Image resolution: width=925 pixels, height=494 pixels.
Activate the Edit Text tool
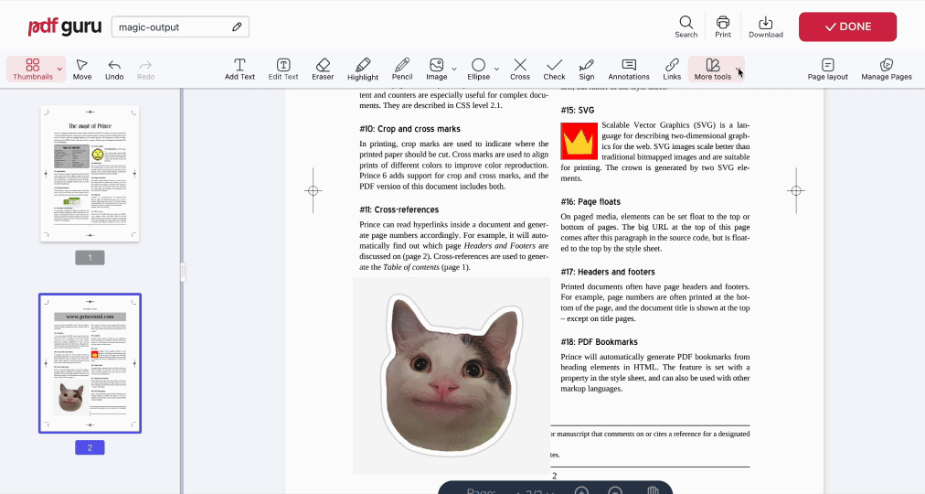[283, 69]
